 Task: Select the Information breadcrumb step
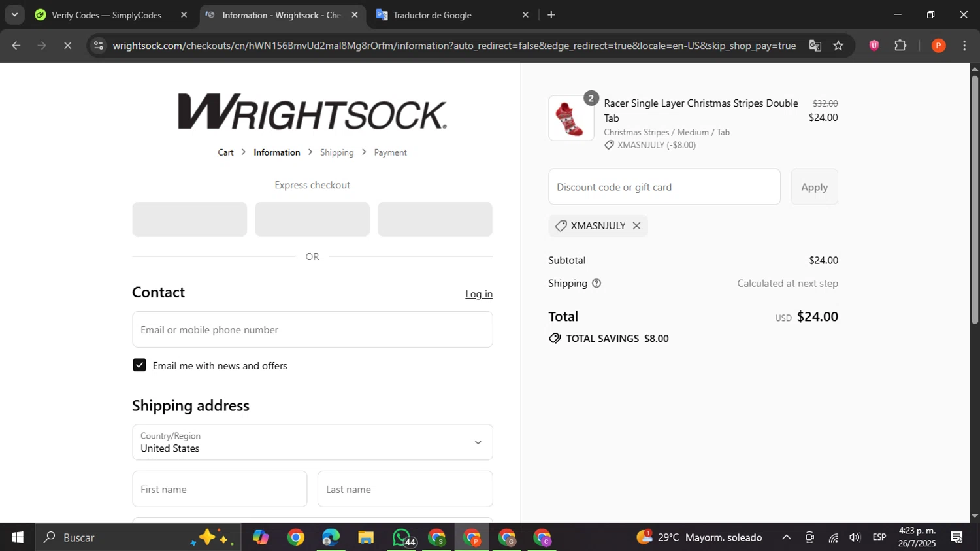pos(277,152)
